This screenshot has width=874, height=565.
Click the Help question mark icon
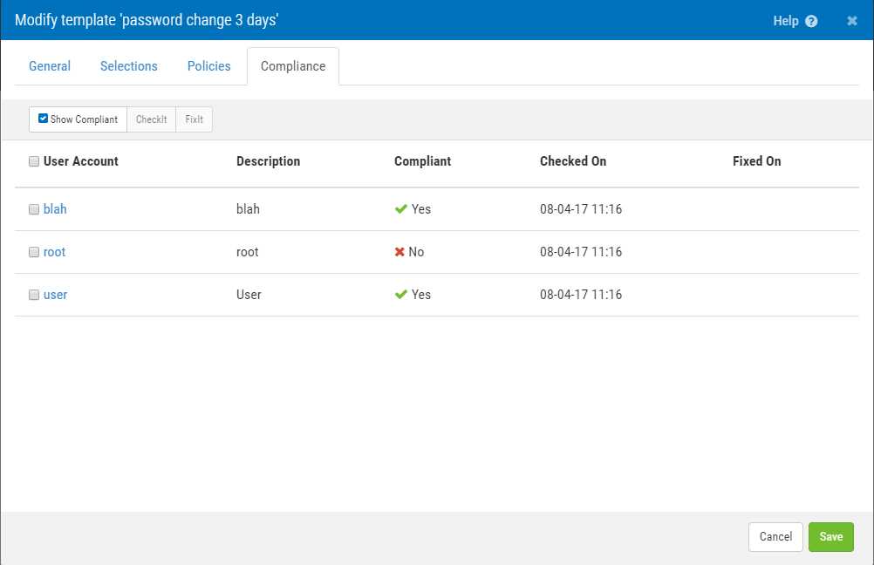[811, 21]
